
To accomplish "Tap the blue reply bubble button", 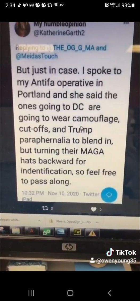I will [x=109, y=195].
